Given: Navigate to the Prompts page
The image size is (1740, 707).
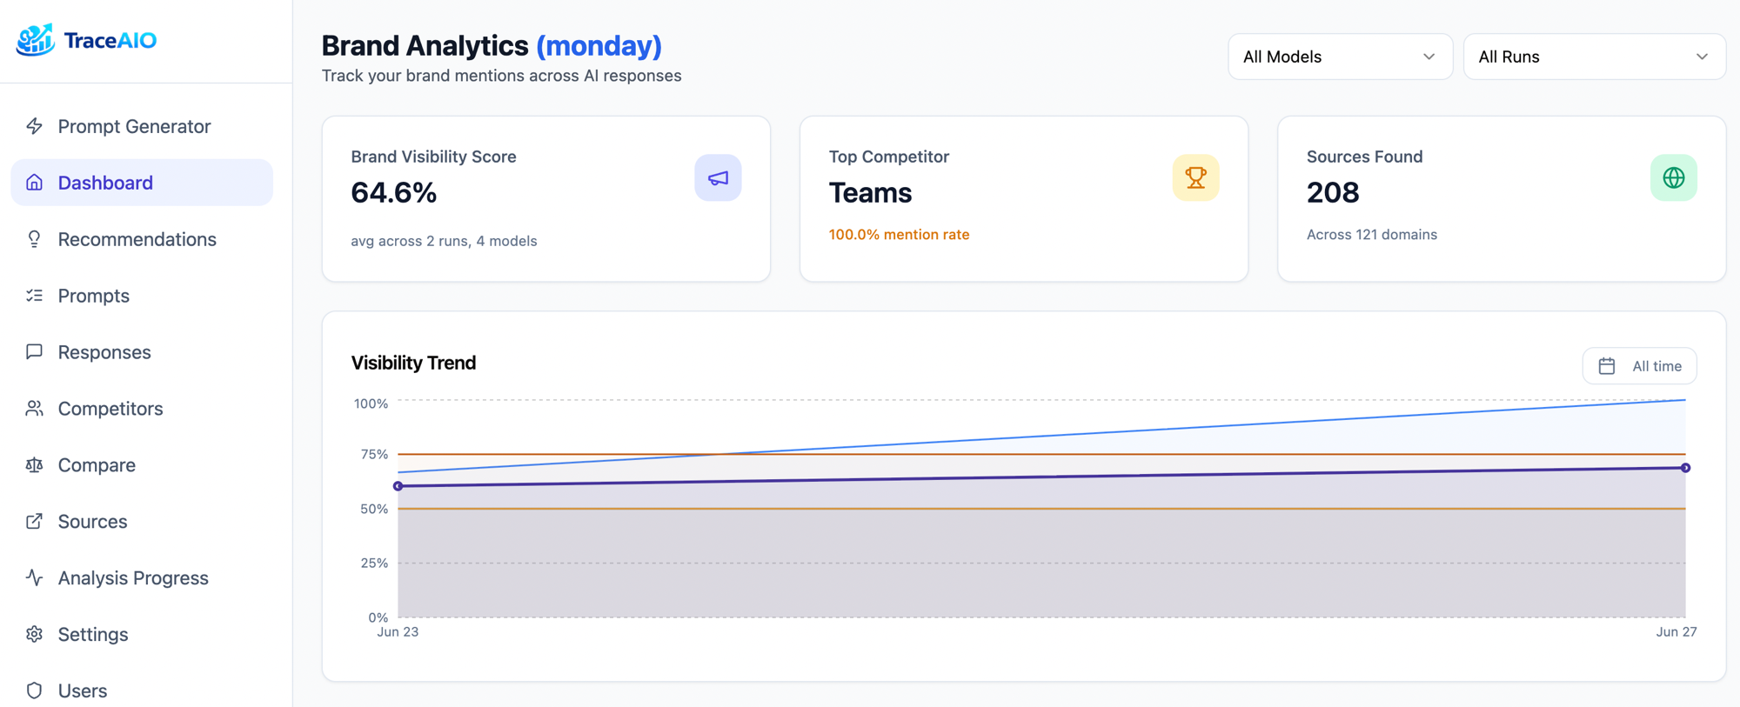Looking at the screenshot, I should click(142, 296).
